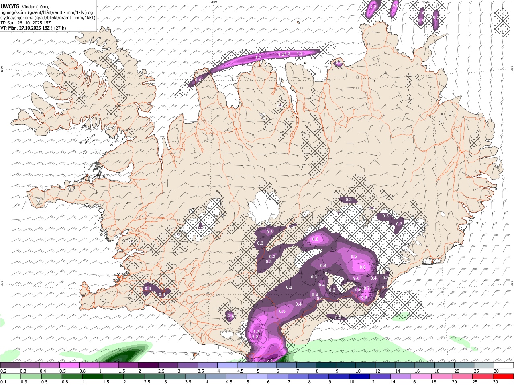Pick the lower legend swatch for 3
514x385 pixels.
pos(175,377)
